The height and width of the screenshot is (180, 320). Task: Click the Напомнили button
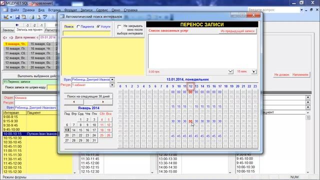(x=300, y=74)
